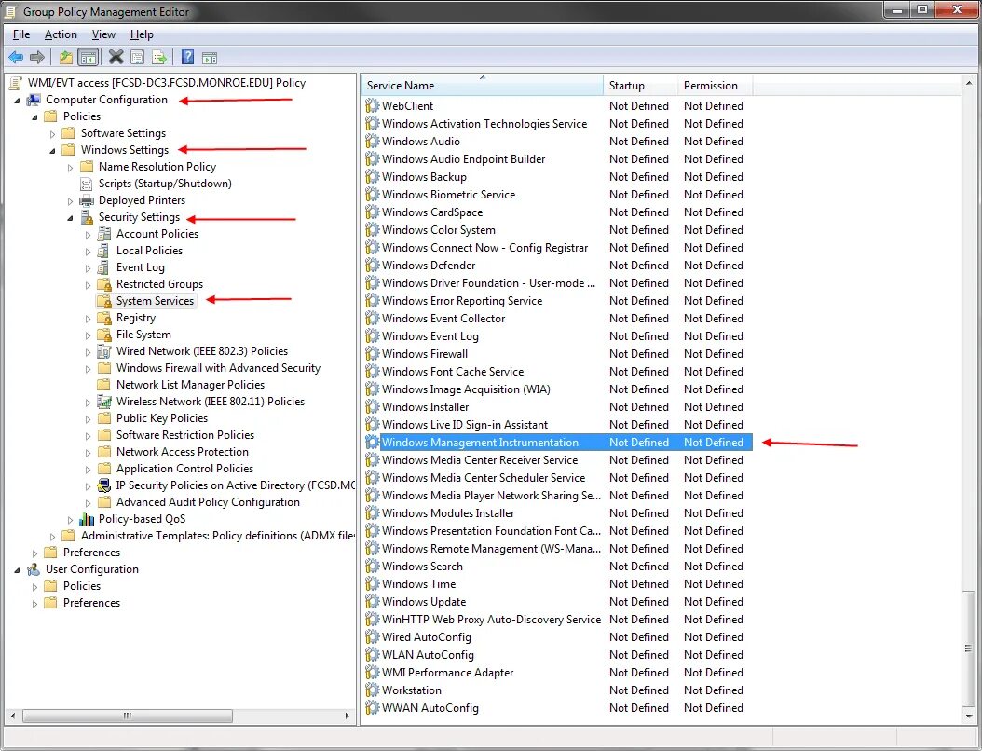Open the Help question mark icon

[187, 58]
